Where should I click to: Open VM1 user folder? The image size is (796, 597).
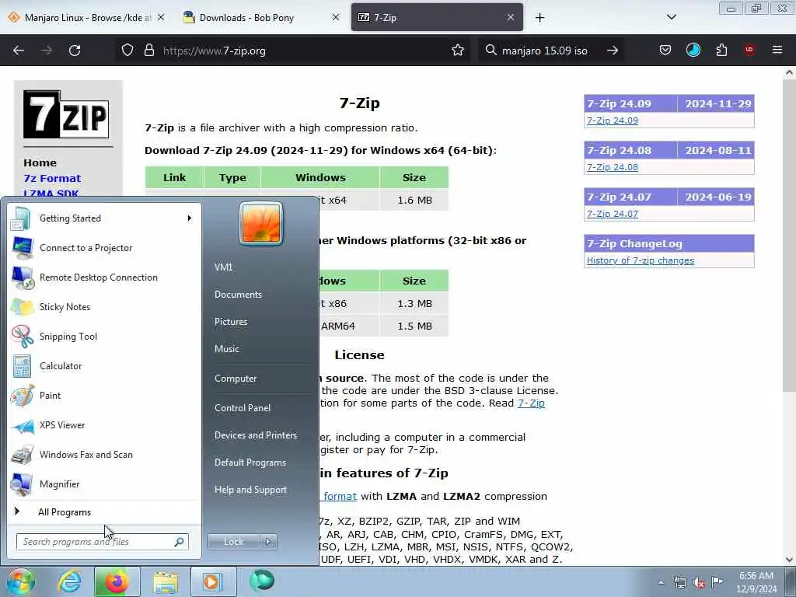[x=223, y=267]
